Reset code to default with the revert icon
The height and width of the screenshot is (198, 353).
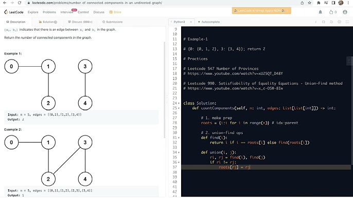(x=331, y=22)
